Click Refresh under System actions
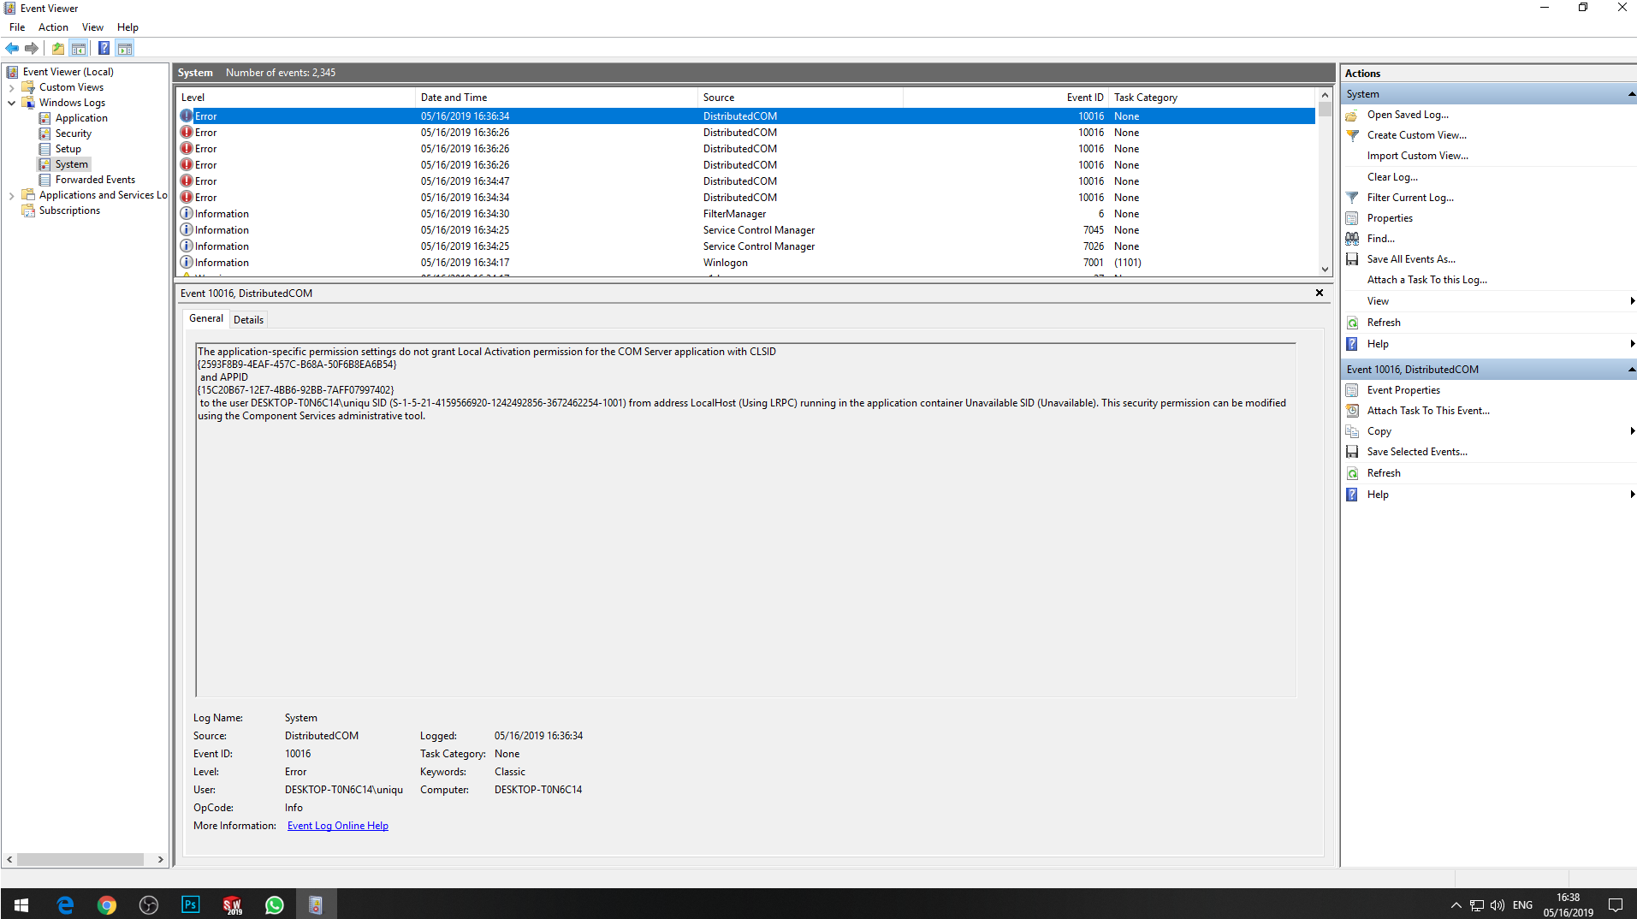Viewport: 1637px width, 919px height. [1384, 323]
